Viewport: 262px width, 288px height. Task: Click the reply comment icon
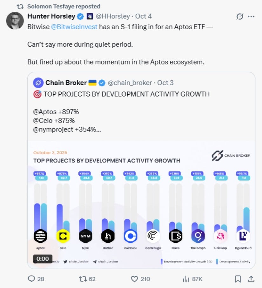pos(31,279)
